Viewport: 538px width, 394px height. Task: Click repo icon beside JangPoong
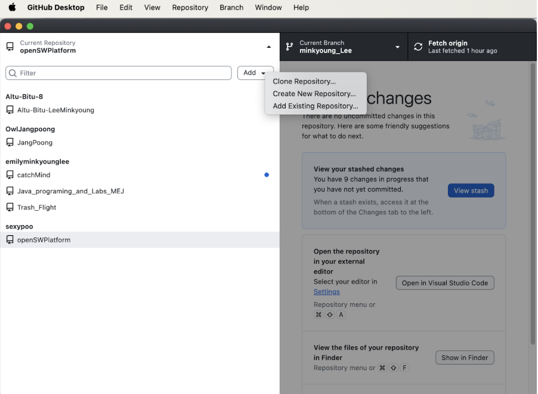tap(10, 142)
